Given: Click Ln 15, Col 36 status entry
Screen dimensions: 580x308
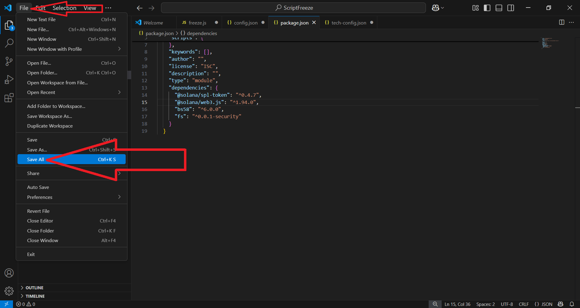Looking at the screenshot, I should (457, 304).
